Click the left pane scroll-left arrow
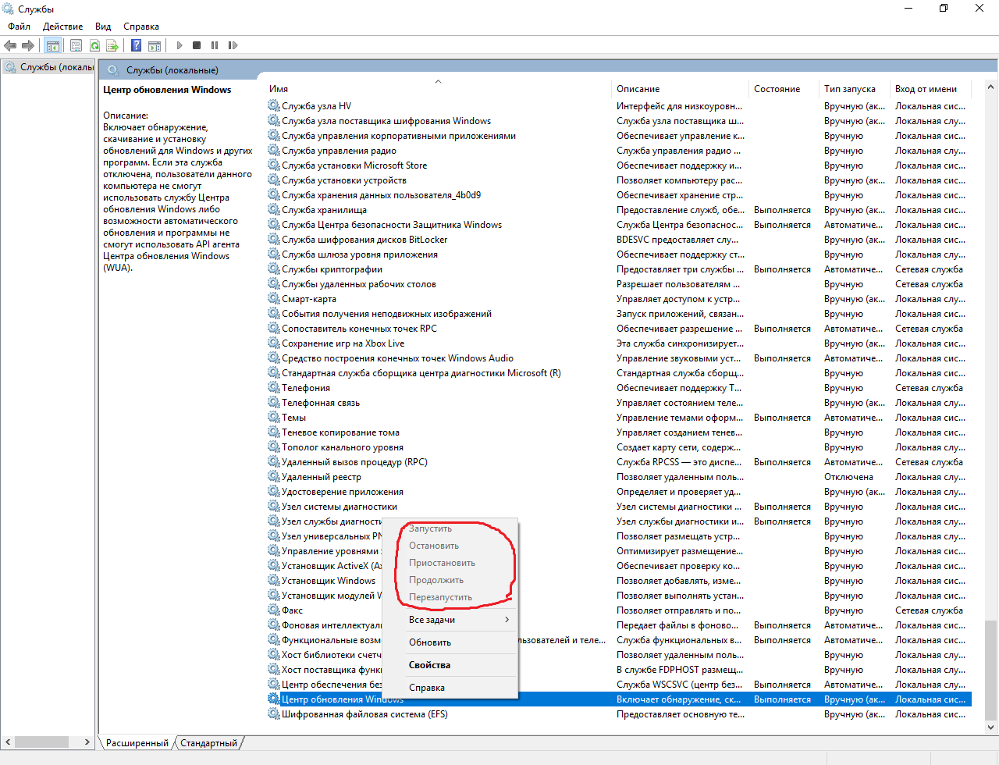999x765 pixels. tap(8, 742)
